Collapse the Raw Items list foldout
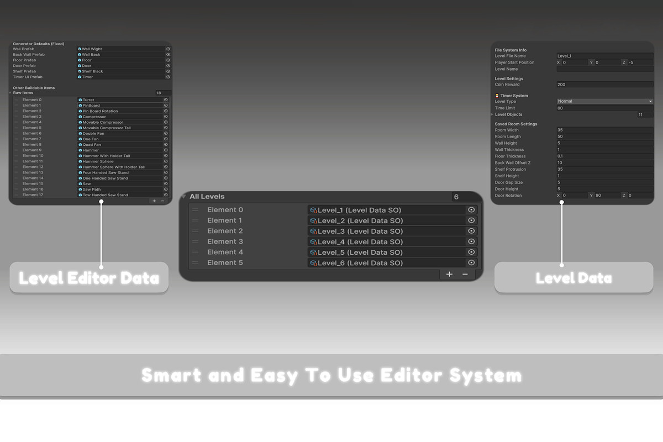Screen dimensions: 663x442 10,93
